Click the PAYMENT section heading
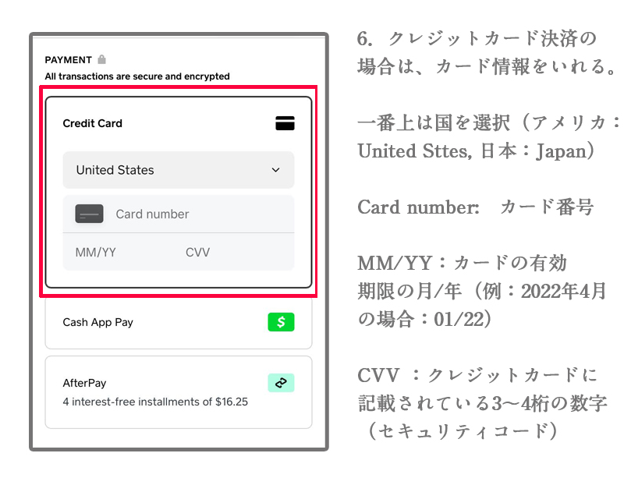Image resolution: width=624 pixels, height=485 pixels. (69, 60)
